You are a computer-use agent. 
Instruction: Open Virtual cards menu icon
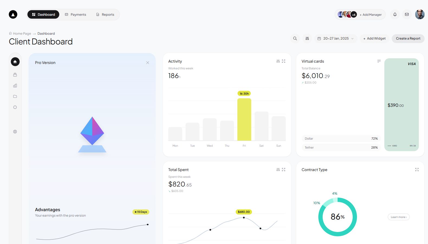point(379,61)
